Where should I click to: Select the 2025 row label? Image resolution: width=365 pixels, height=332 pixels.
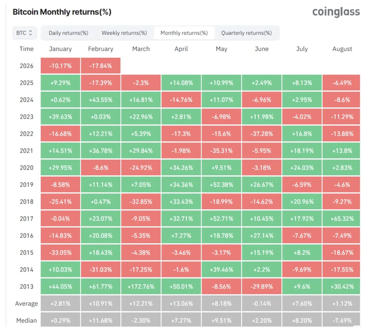26,83
